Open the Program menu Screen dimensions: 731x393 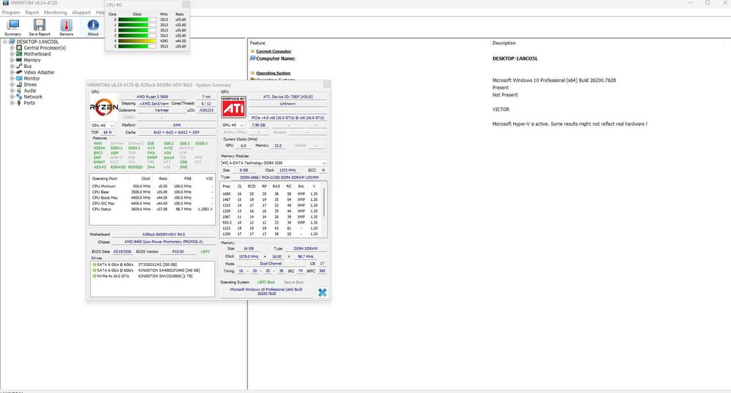(x=11, y=12)
